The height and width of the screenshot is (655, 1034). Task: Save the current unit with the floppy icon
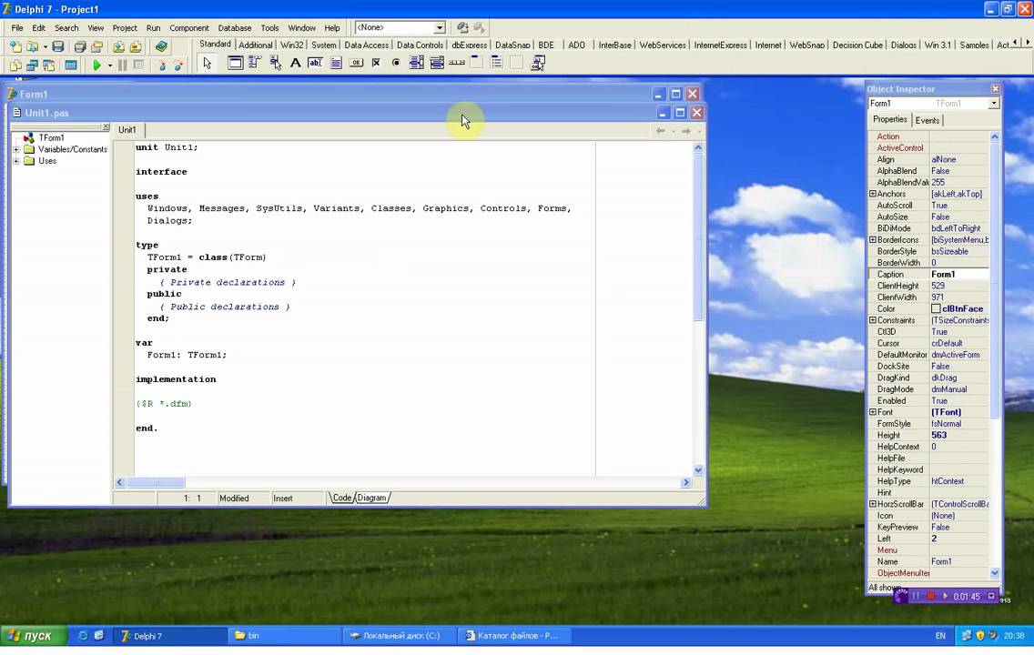(x=58, y=46)
